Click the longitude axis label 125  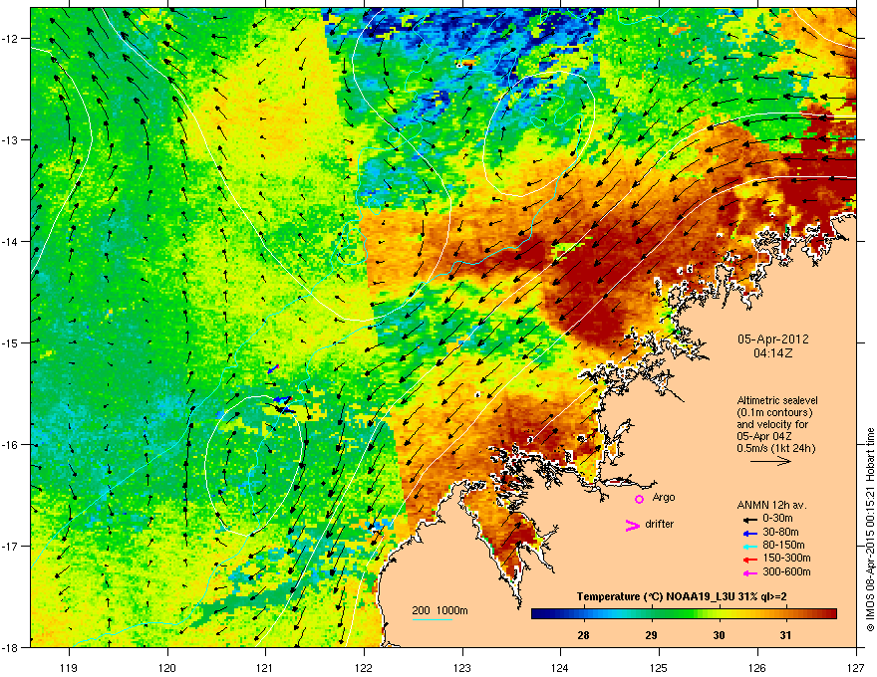point(659,667)
